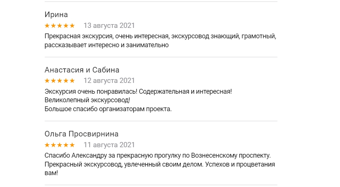This screenshot has height=187, width=340.
Task: Click the fifth star in Ирина's rating
Action: pyautogui.click(x=72, y=26)
